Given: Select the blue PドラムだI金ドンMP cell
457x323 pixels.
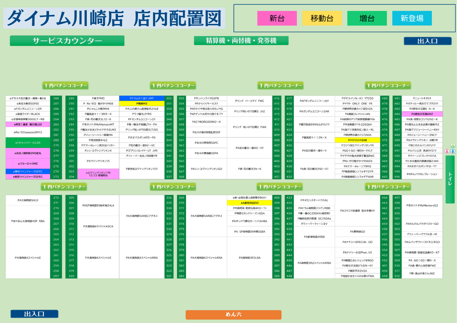Looking at the screenshot, I should tap(142, 98).
